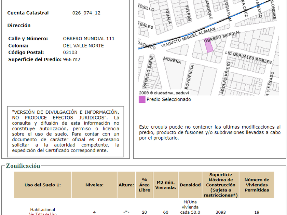Click the colonia value 'DEL VALLE NORTE'
Viewport: 287px width, 215px height.
(83, 45)
